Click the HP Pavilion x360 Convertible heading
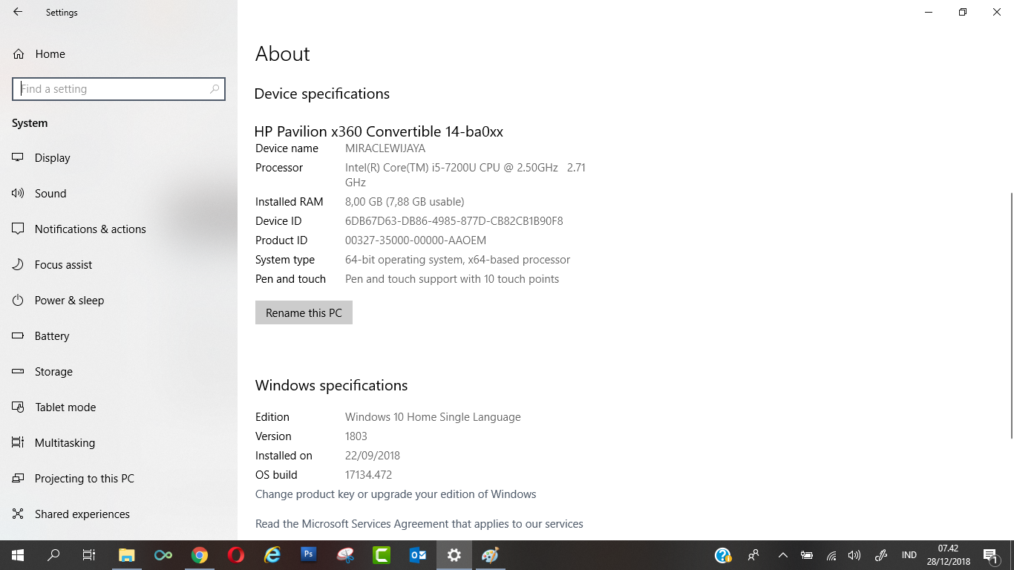This screenshot has width=1014, height=570. click(379, 131)
